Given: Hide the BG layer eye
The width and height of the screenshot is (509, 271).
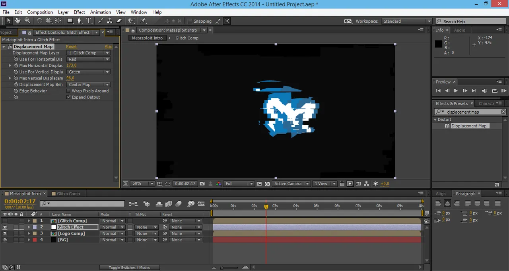Looking at the screenshot, I should [5, 240].
